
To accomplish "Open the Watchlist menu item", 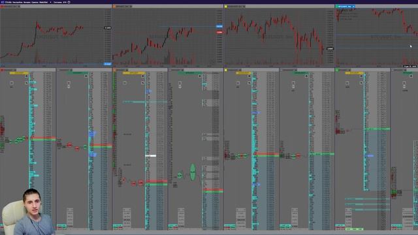I will pyautogui.click(x=43, y=2).
